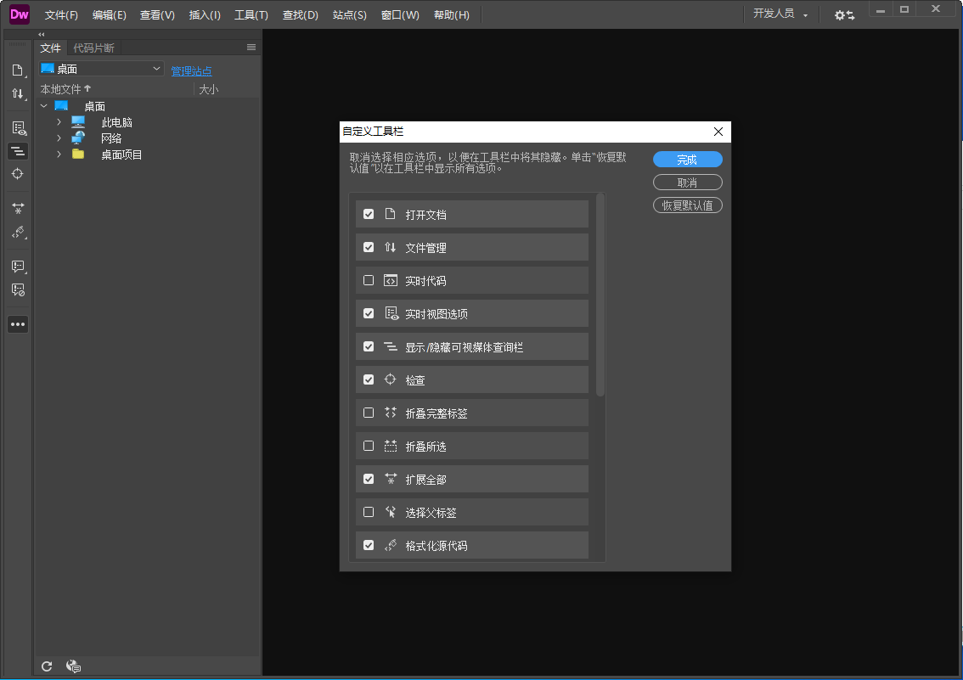This screenshot has width=963, height=680.
Task: Open the 窗口(W) menu
Action: pos(400,14)
